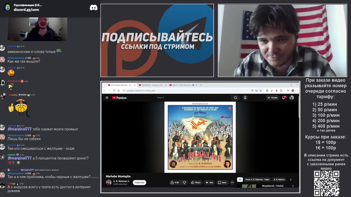Switch to the Marhaba Mustapha tab

[x=122, y=85]
